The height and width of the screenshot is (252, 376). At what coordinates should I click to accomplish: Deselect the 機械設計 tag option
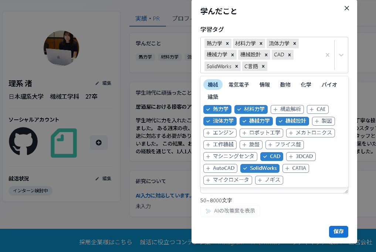(x=292, y=121)
